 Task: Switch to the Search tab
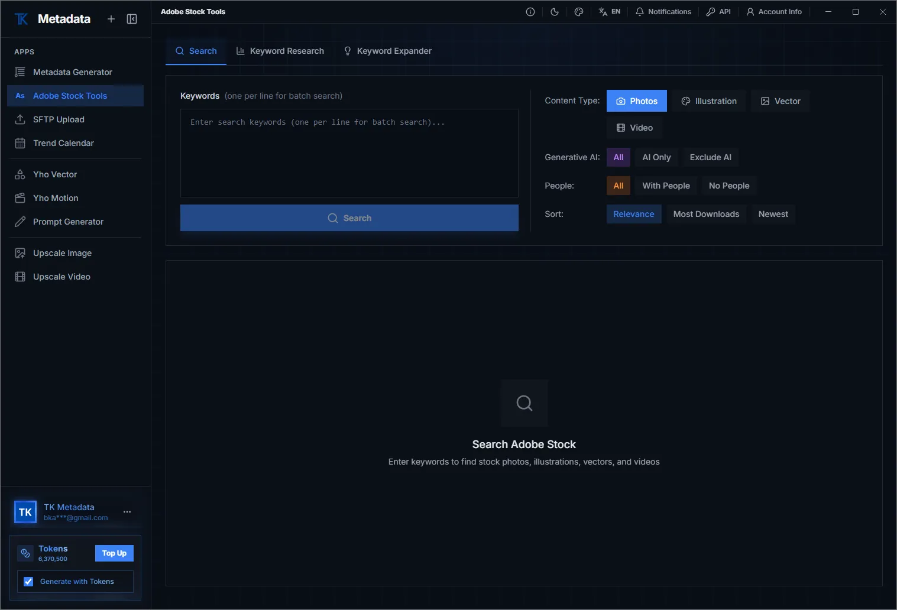pyautogui.click(x=196, y=51)
